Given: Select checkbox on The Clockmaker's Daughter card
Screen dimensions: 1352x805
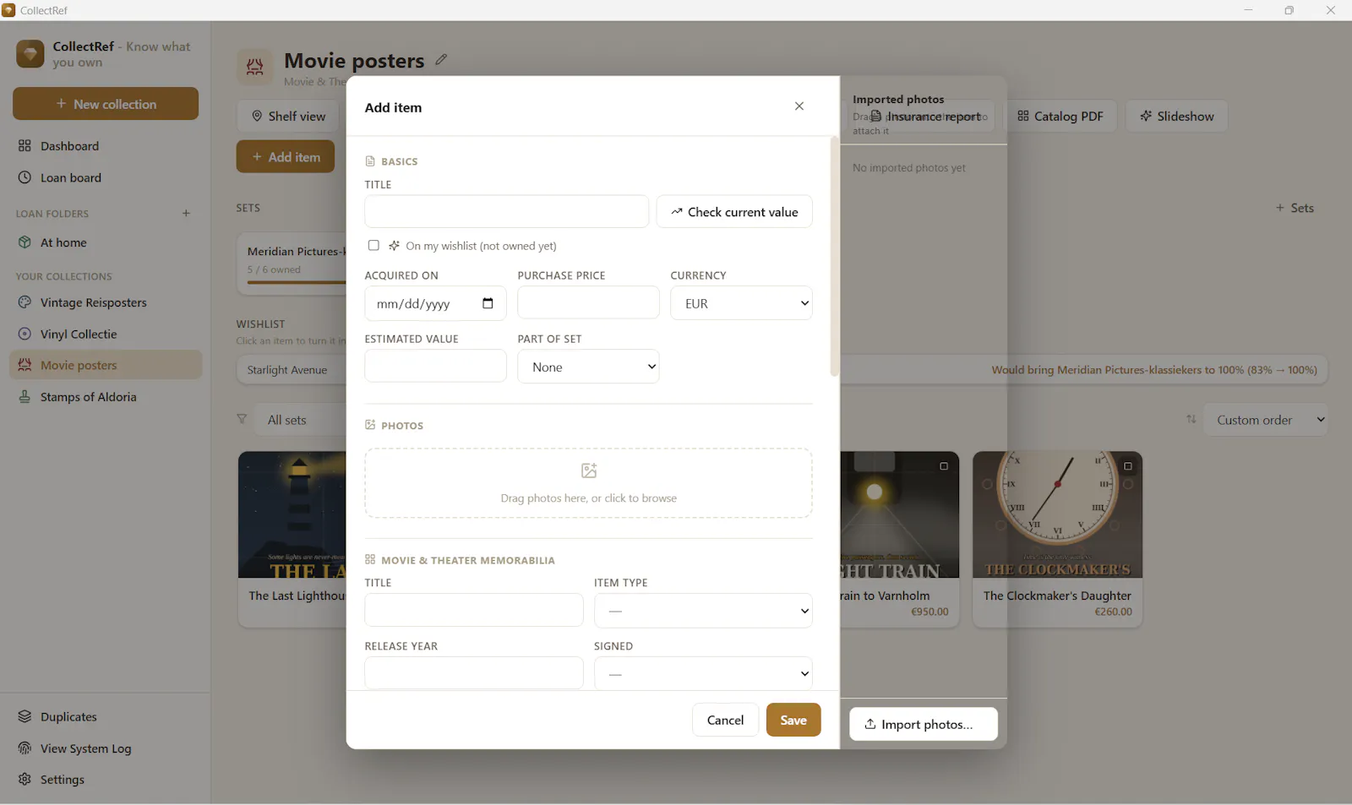Looking at the screenshot, I should pyautogui.click(x=1127, y=466).
